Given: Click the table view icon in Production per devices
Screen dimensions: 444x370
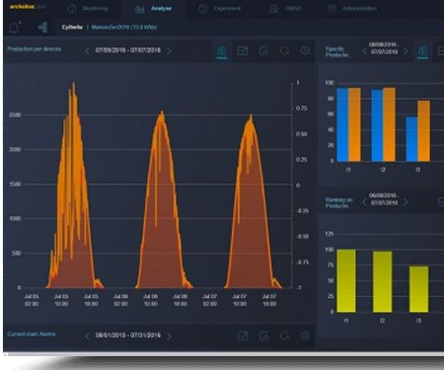Looking at the screenshot, I should coord(243,51).
